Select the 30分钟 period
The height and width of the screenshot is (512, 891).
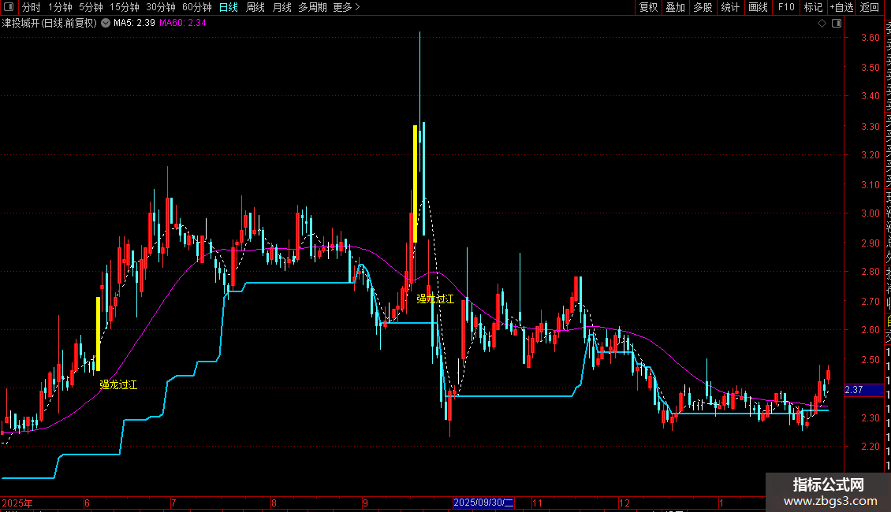click(x=161, y=7)
